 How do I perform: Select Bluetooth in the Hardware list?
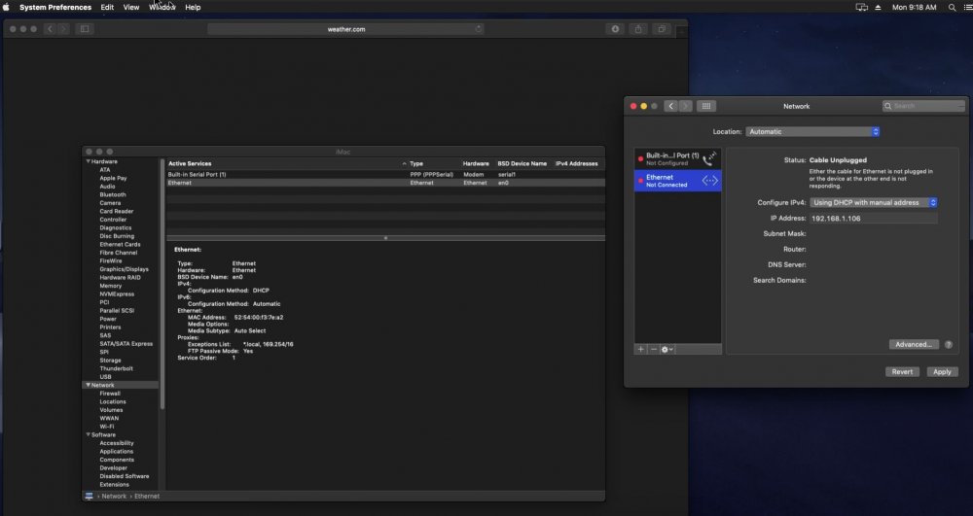pyautogui.click(x=112, y=194)
